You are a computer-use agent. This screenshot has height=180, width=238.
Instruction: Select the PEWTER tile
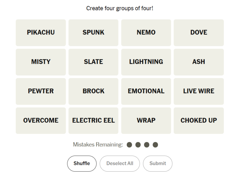tap(41, 91)
